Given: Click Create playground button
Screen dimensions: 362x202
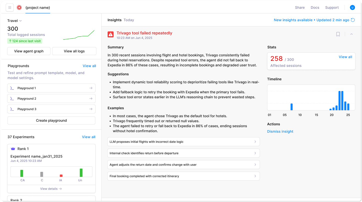Looking at the screenshot, I should 51,120.
